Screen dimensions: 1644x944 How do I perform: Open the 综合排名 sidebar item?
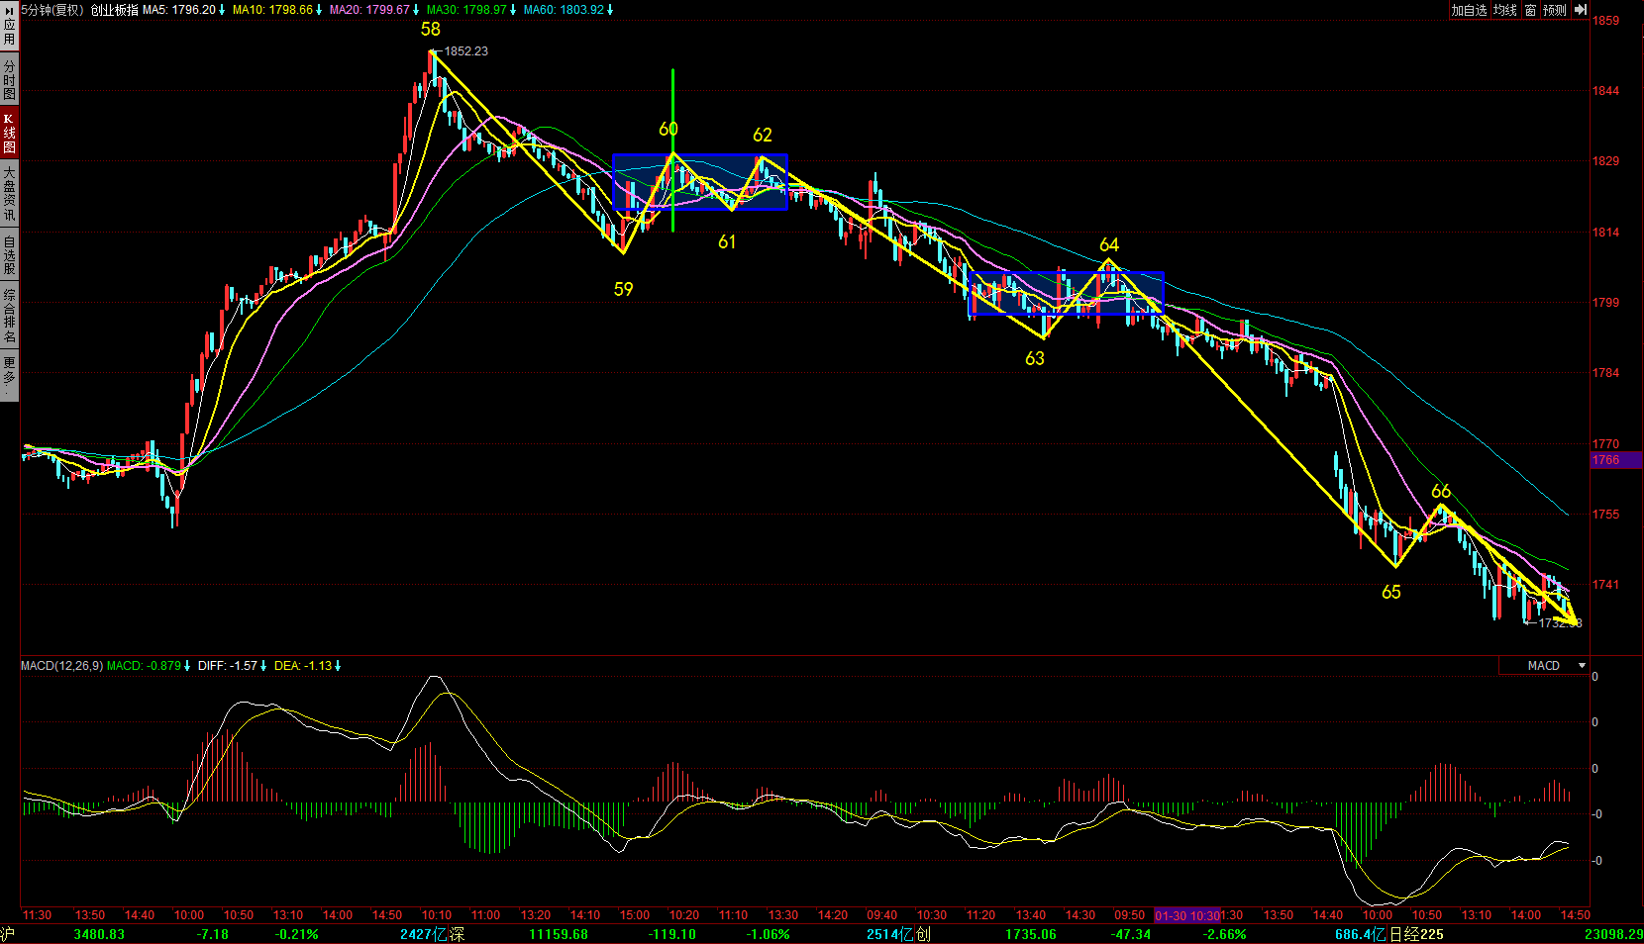click(9, 315)
